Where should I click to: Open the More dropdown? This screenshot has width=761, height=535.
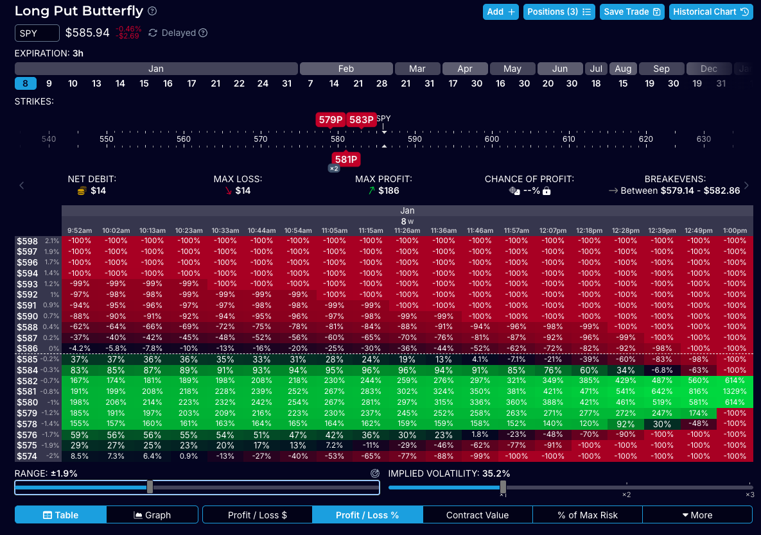(x=699, y=514)
